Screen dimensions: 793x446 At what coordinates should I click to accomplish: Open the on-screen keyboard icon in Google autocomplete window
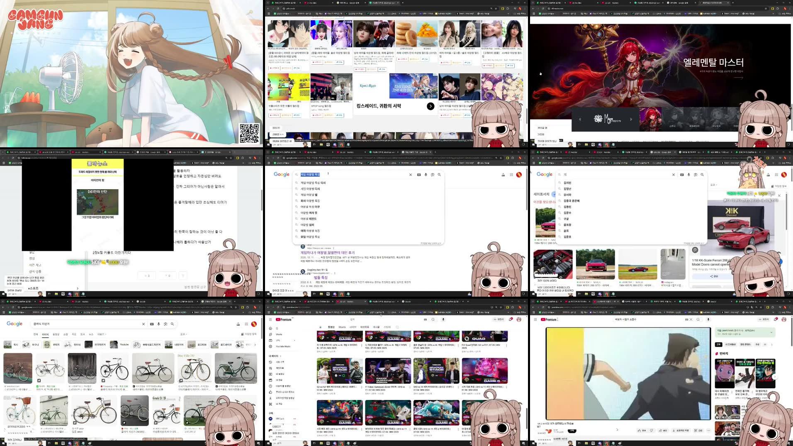click(419, 175)
